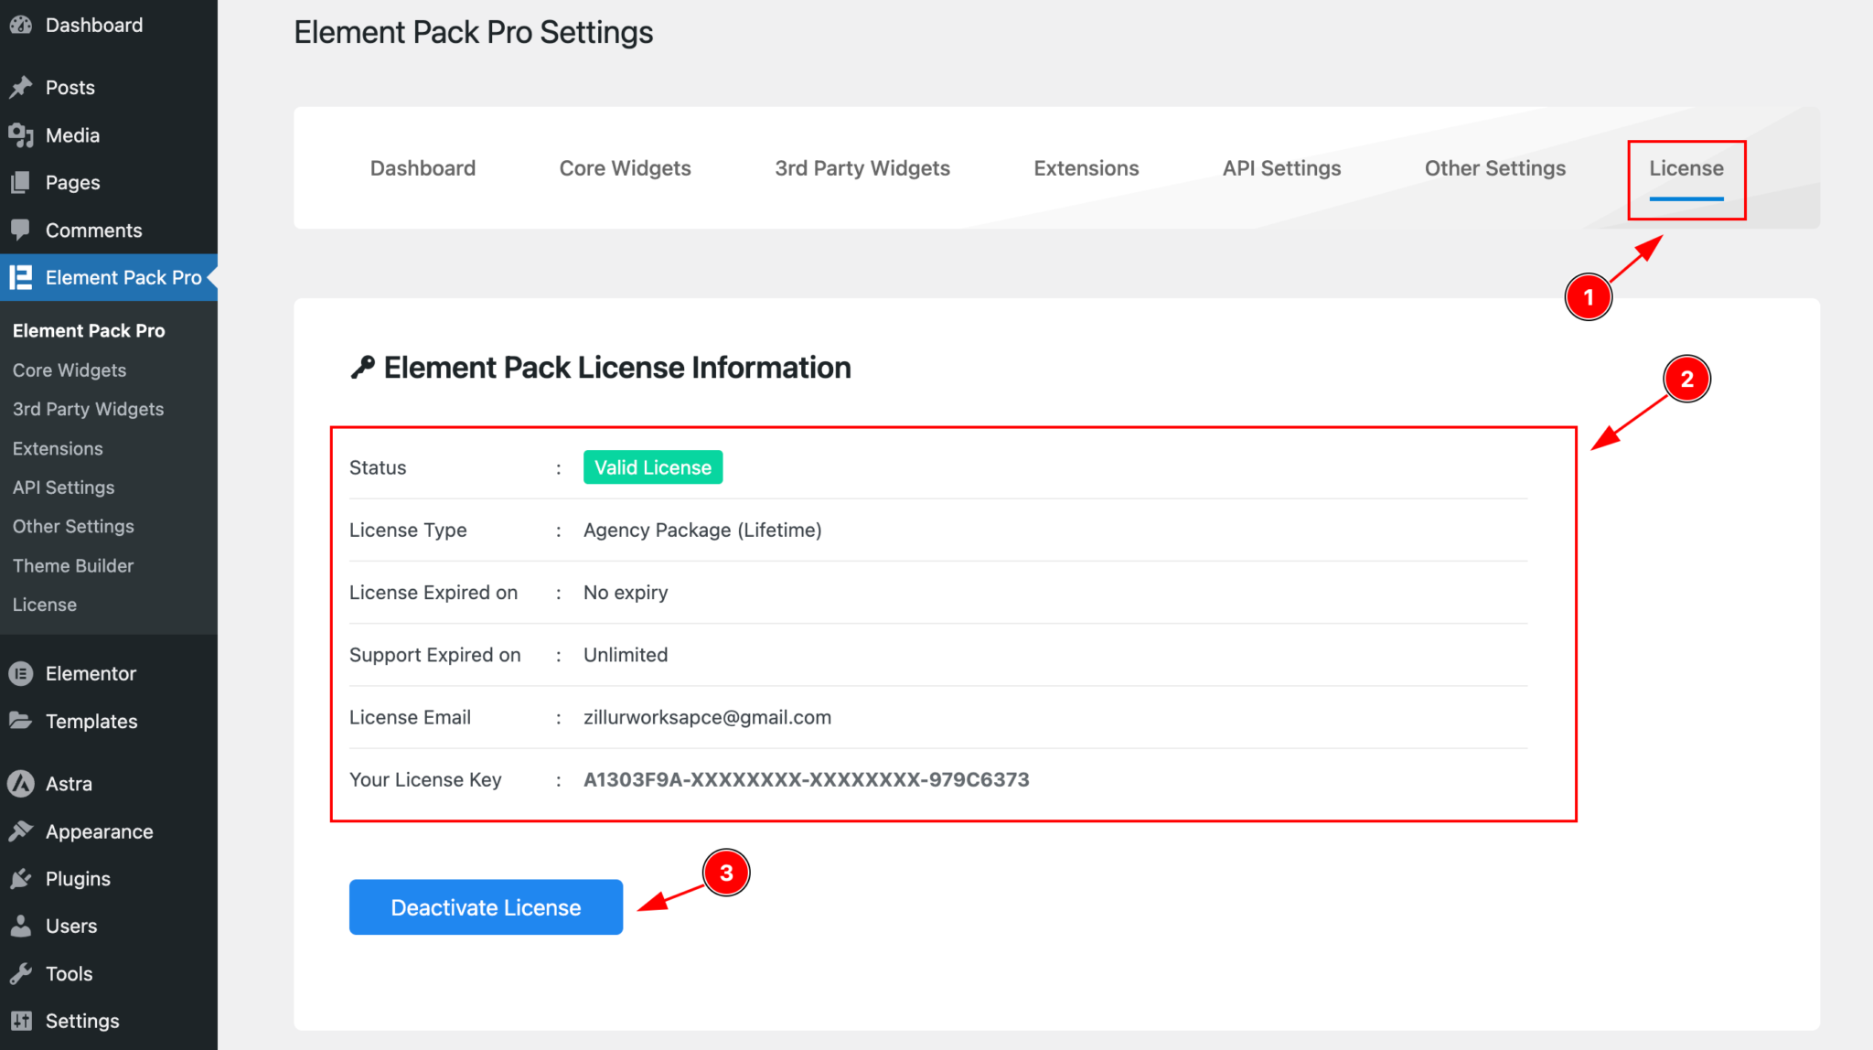Image resolution: width=1873 pixels, height=1050 pixels.
Task: Click the Element Pack Pro logo icon
Action: tap(22, 277)
